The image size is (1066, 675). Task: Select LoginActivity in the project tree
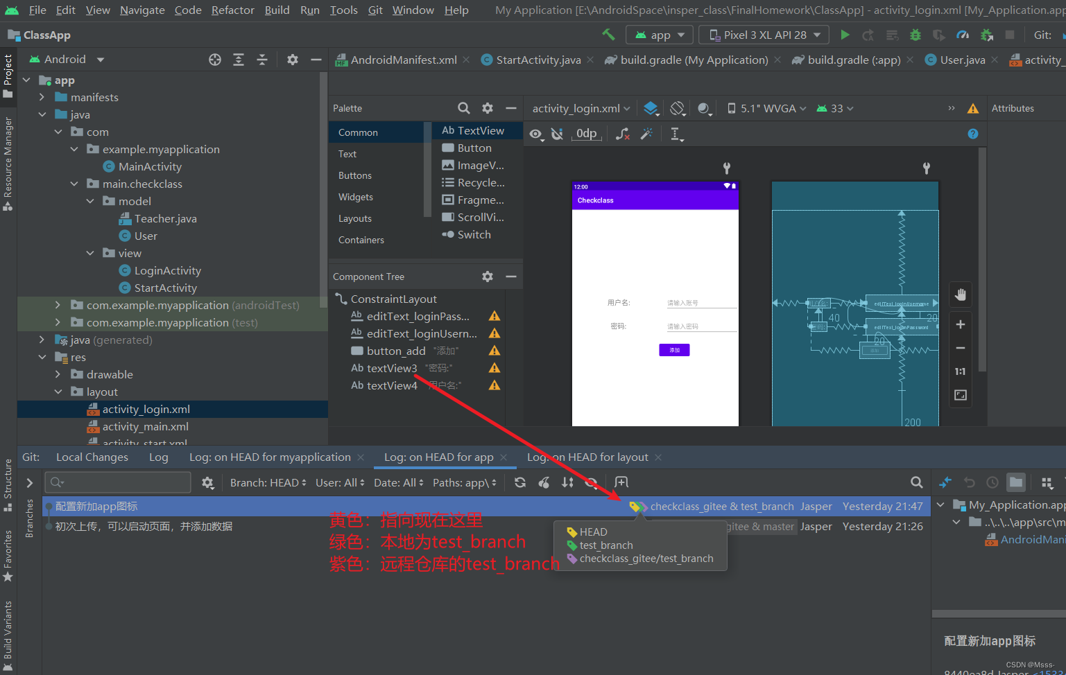click(x=167, y=270)
